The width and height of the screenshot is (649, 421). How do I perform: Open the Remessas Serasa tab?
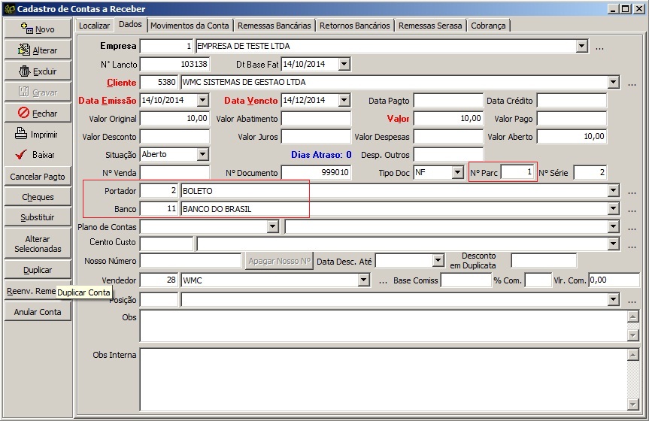430,26
